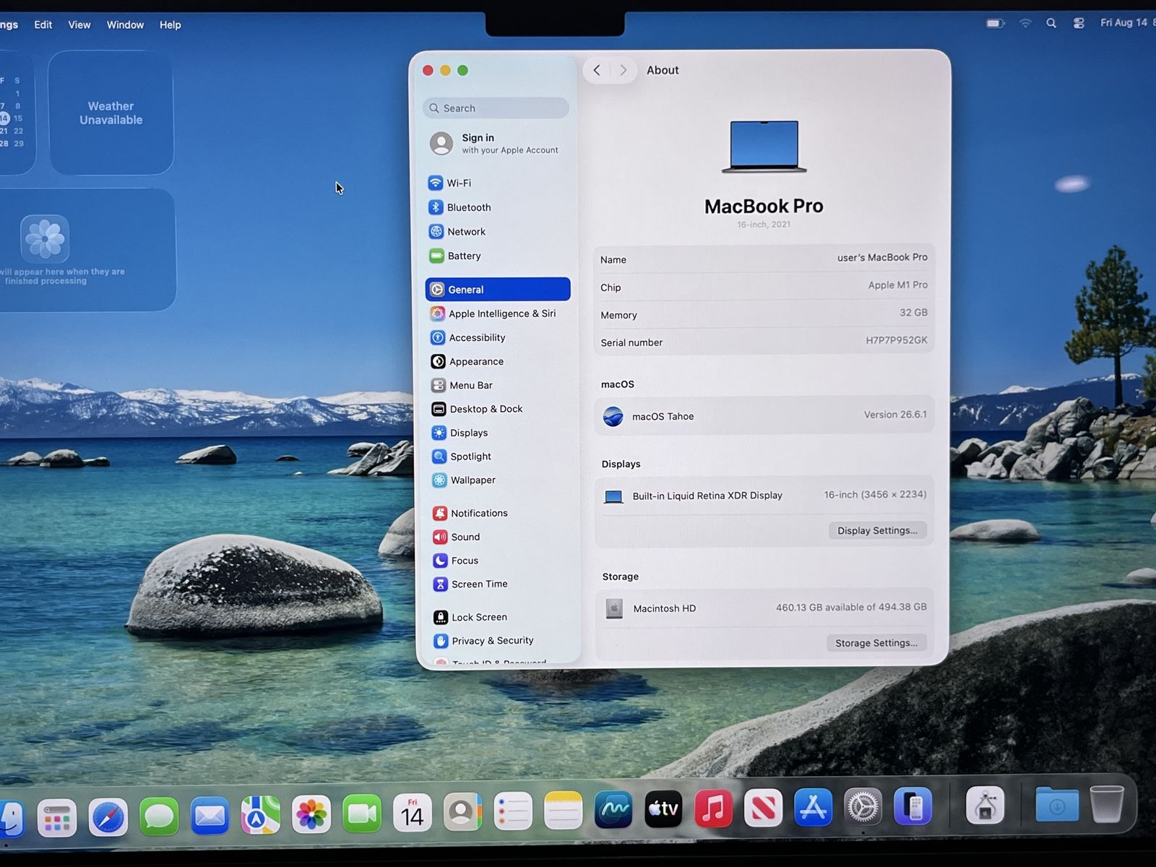Open the Window menu
This screenshot has height=867, width=1156.
tap(125, 25)
